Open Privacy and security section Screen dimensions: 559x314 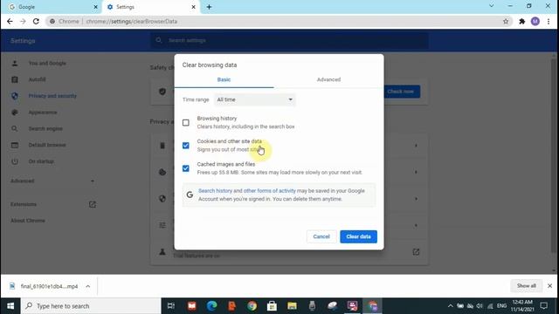click(52, 96)
